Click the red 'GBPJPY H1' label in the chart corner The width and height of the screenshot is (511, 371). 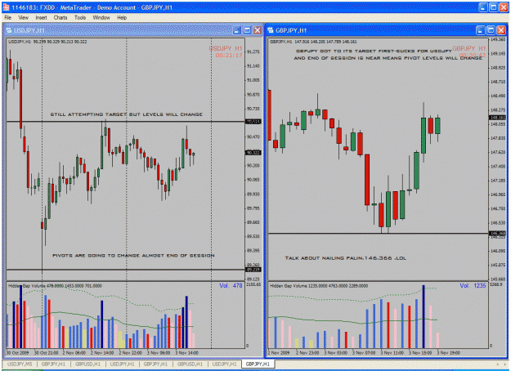(x=469, y=48)
